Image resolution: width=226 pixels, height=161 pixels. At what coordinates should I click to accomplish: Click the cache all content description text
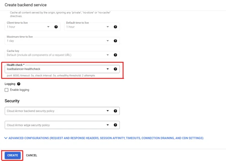pos(60,14)
